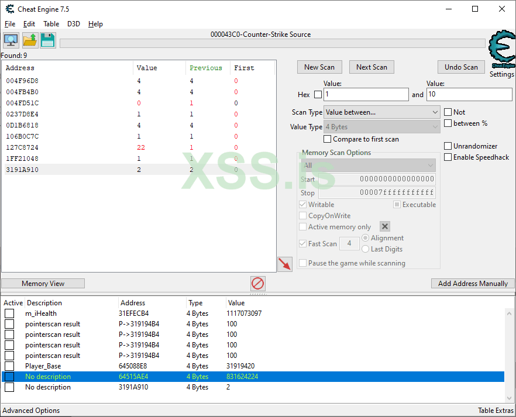Toggle the Executable checkbox
Viewport: 516px width, 417px height.
tap(397, 205)
